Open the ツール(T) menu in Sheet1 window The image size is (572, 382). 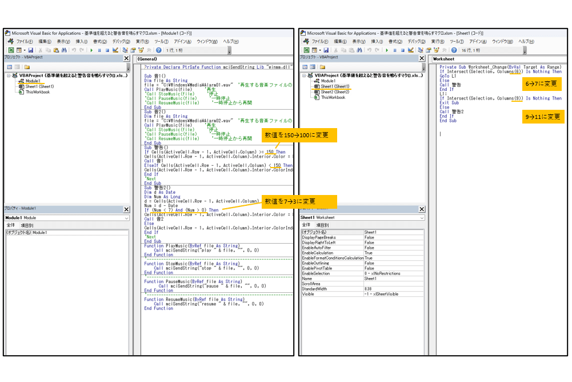(457, 42)
